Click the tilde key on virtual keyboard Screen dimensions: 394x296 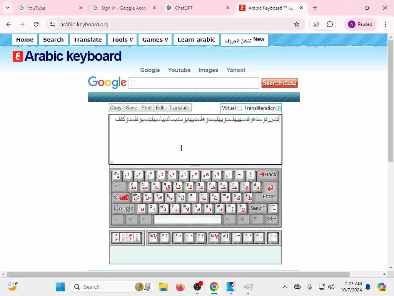point(239,175)
